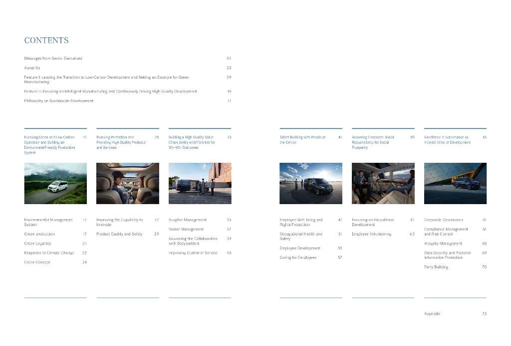Select Improving the Capability to Innovate entry
The image size is (511, 346).
(120, 223)
